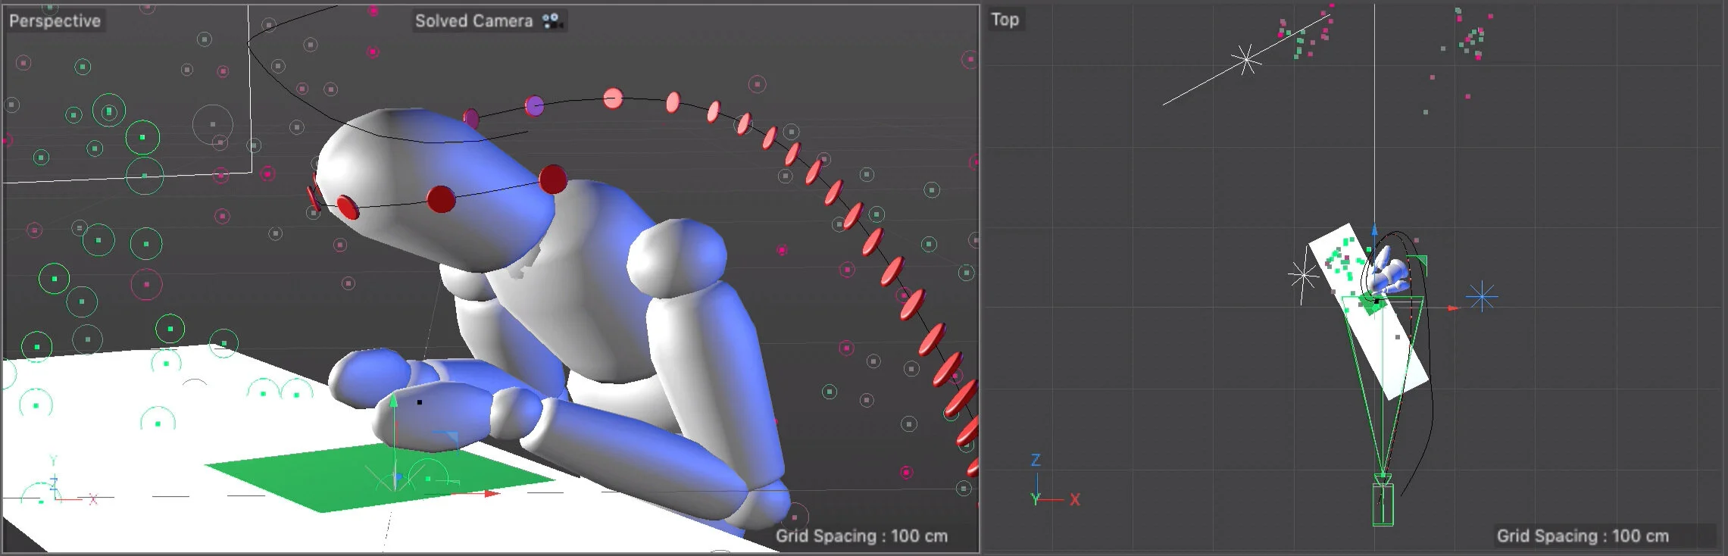Screen dimensions: 1728x556
Task: Select the camera object in Top view
Action: (x=1383, y=501)
